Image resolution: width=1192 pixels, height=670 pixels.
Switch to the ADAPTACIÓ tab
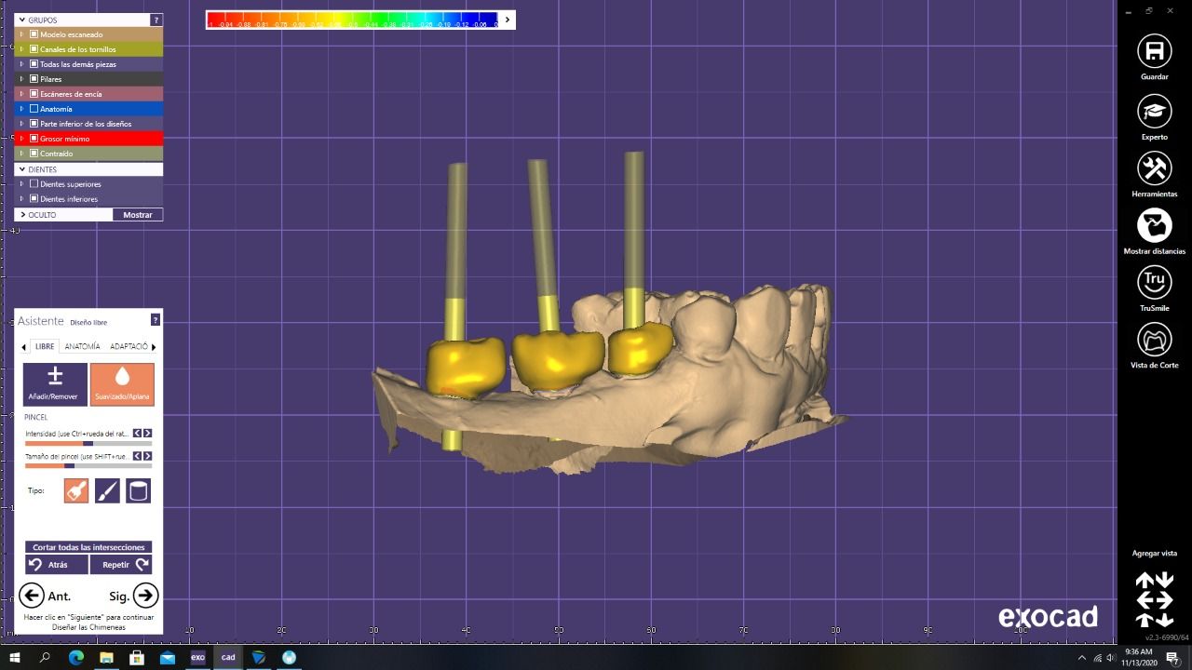point(129,346)
